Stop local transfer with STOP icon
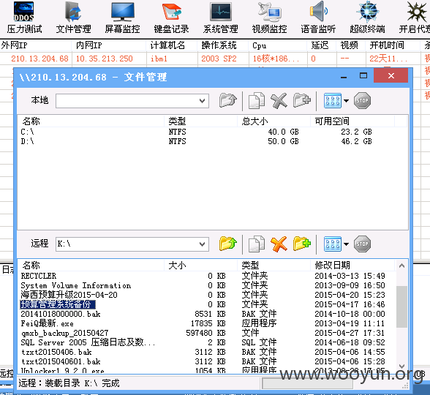 tap(362, 101)
